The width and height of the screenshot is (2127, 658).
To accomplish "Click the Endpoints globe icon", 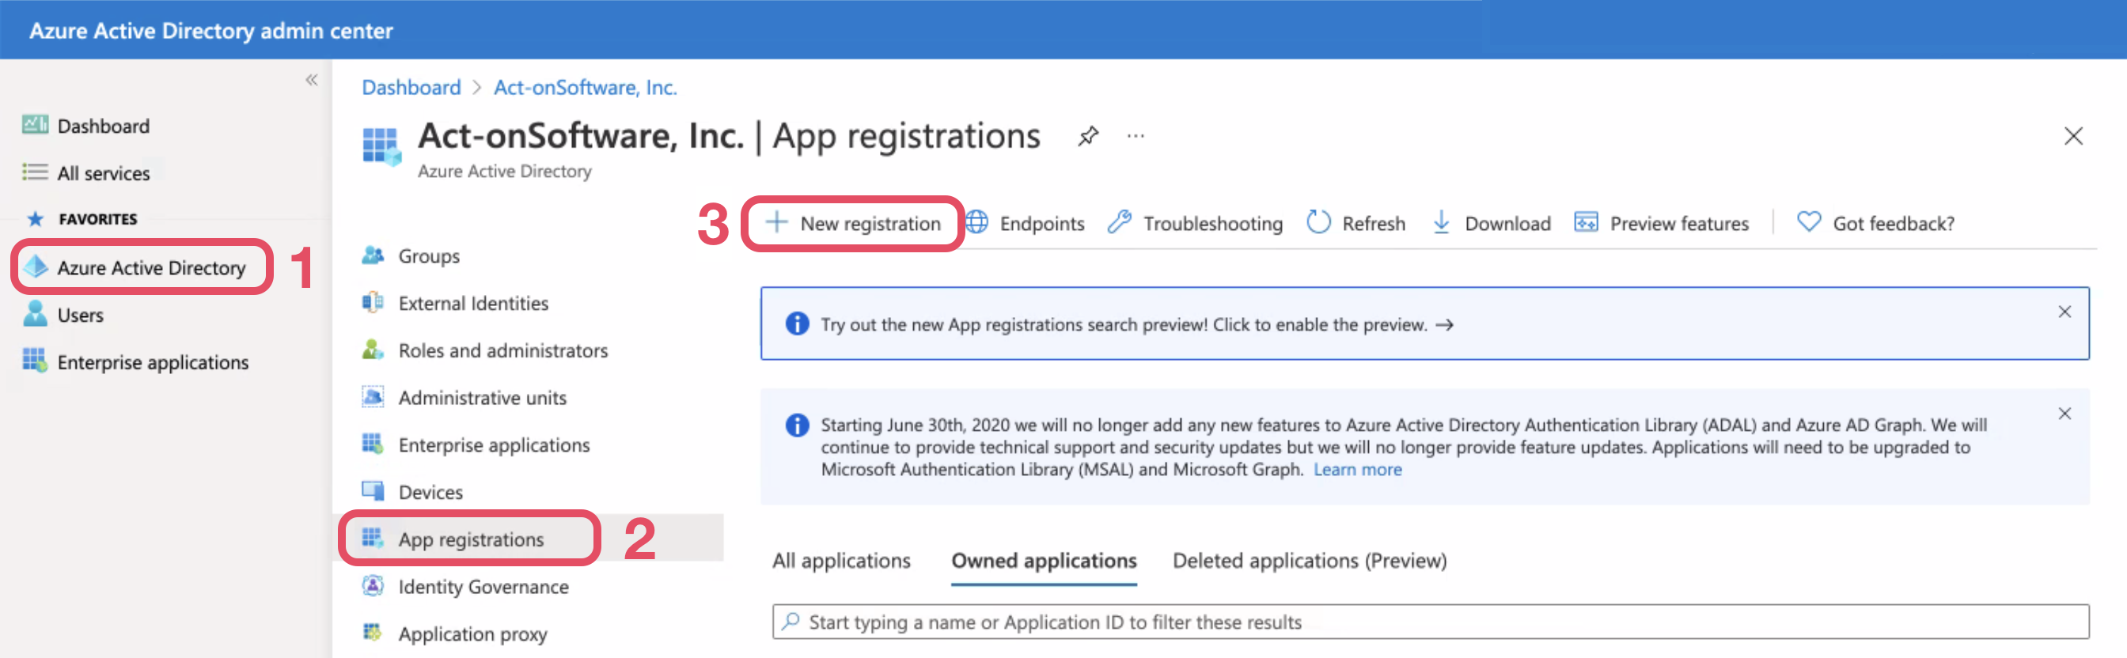I will click(x=976, y=222).
